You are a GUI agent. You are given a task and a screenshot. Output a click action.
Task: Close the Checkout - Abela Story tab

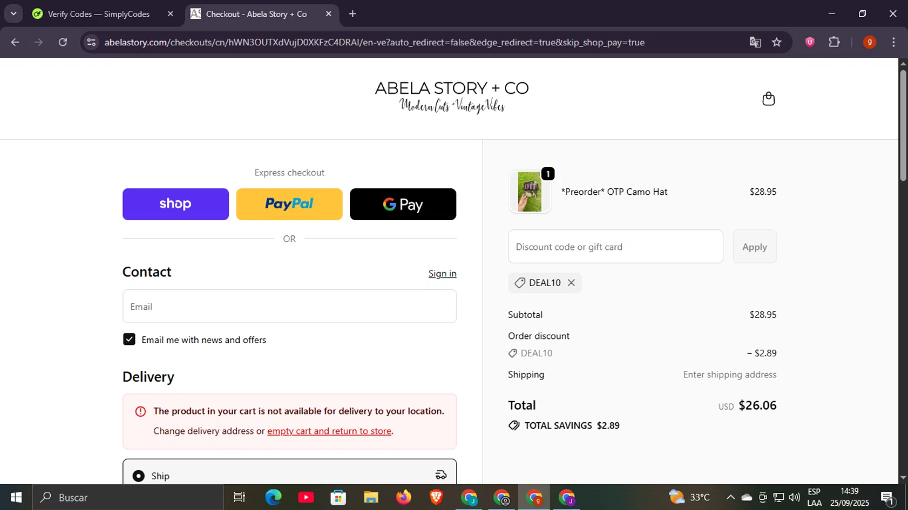point(329,14)
